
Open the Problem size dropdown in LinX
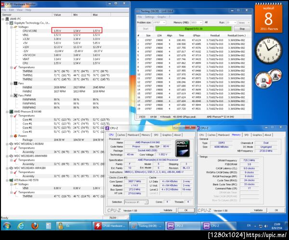(x=159, y=23)
